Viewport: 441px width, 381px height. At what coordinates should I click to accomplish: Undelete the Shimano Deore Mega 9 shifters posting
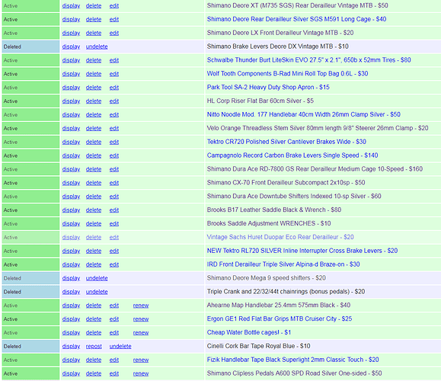97,278
